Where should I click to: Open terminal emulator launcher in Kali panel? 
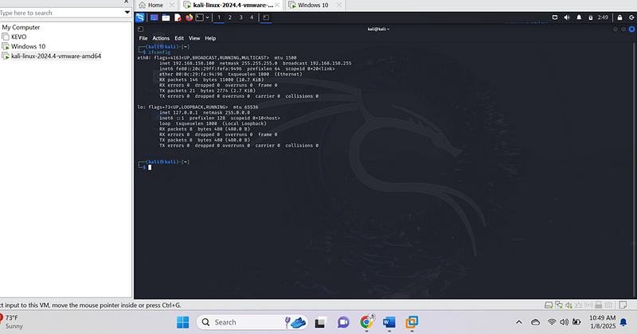[x=200, y=17]
